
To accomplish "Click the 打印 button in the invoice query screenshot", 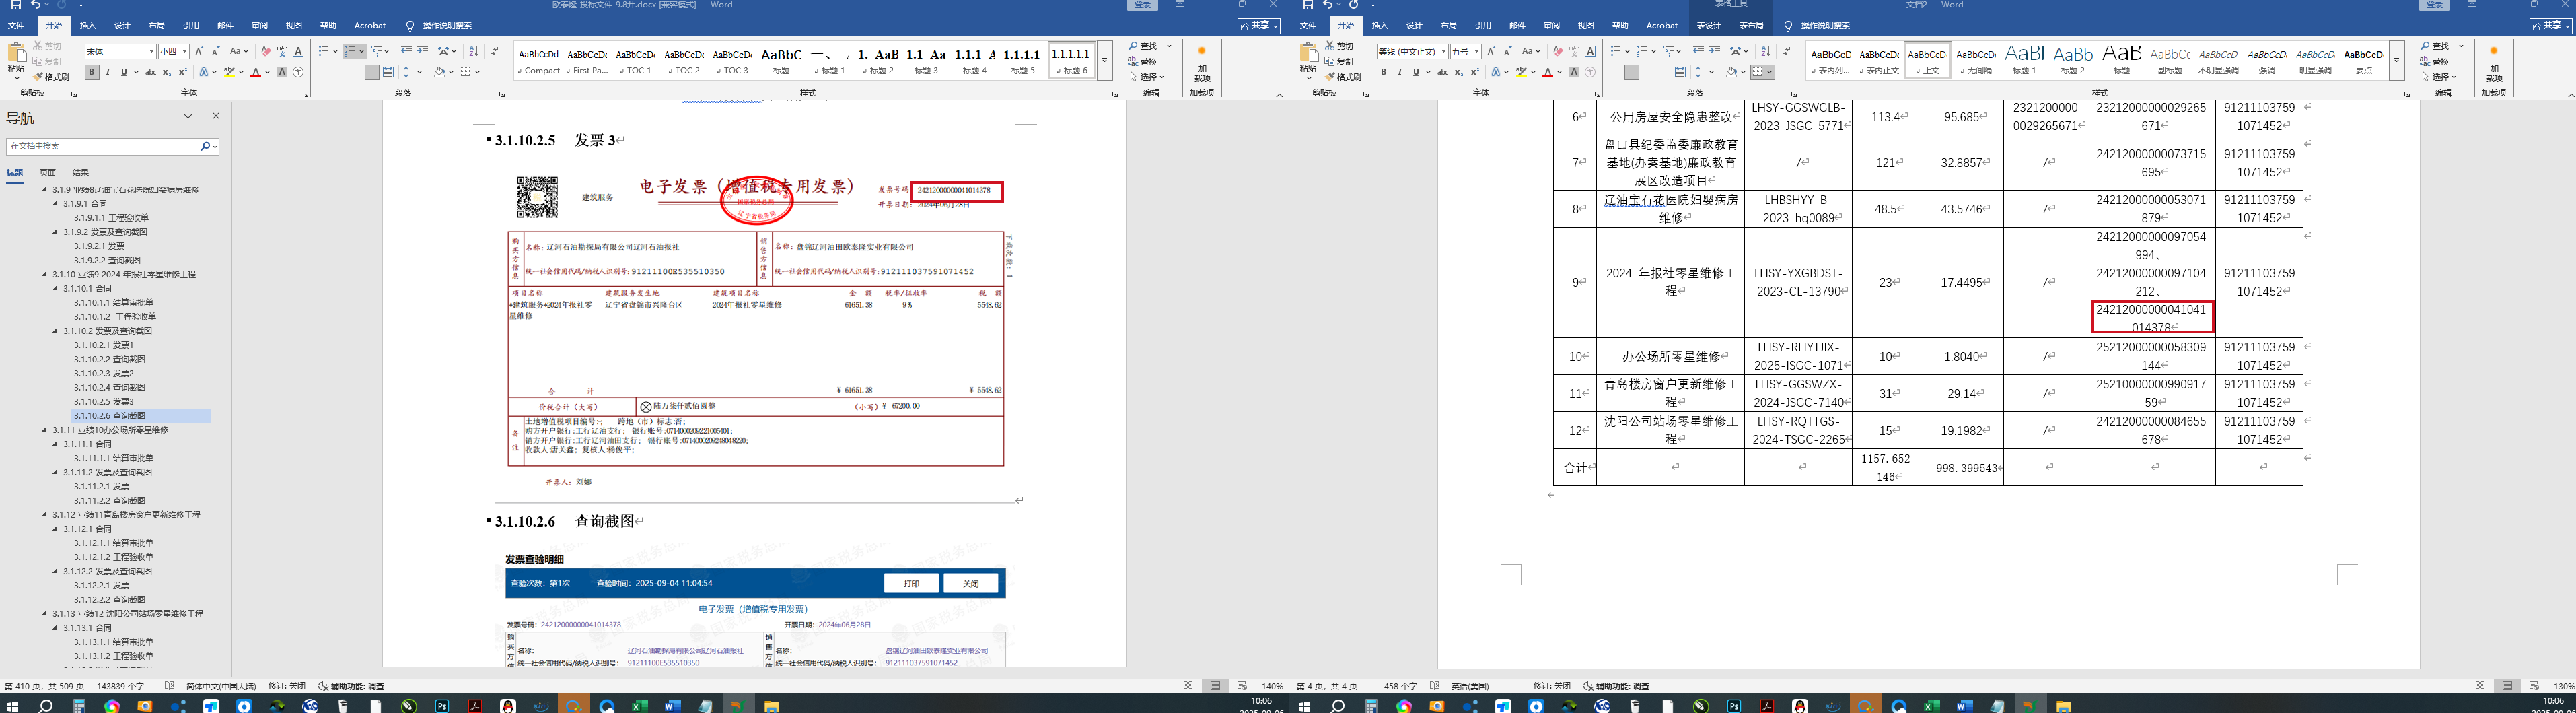I will [911, 584].
